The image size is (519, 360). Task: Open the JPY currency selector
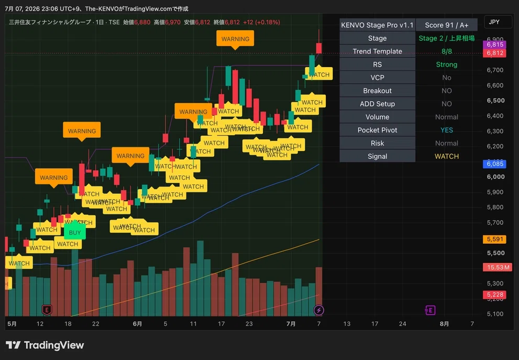(x=498, y=22)
